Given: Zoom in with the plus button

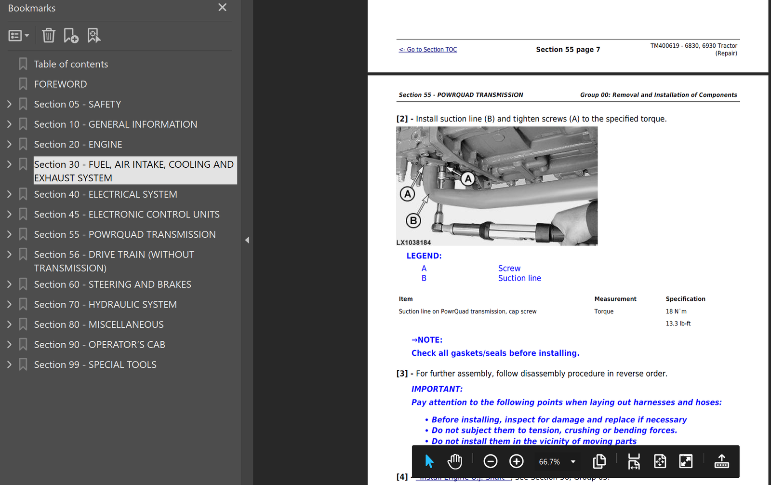Looking at the screenshot, I should pyautogui.click(x=517, y=462).
